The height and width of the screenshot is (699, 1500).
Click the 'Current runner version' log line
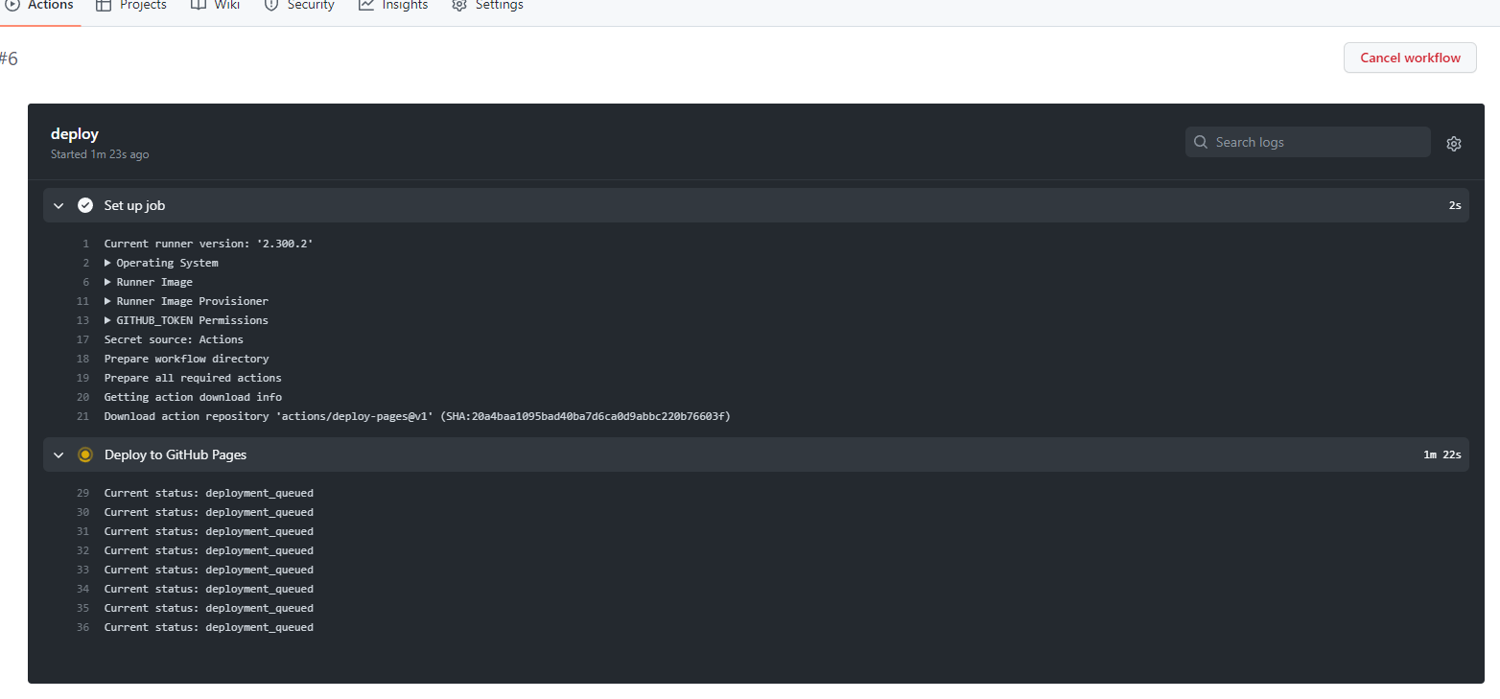click(x=209, y=244)
